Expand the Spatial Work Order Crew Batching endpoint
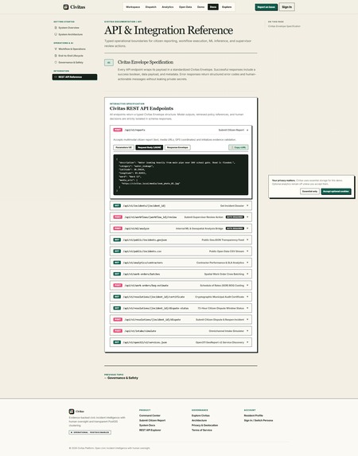Screen dimensions: 358x456 click(x=181, y=274)
